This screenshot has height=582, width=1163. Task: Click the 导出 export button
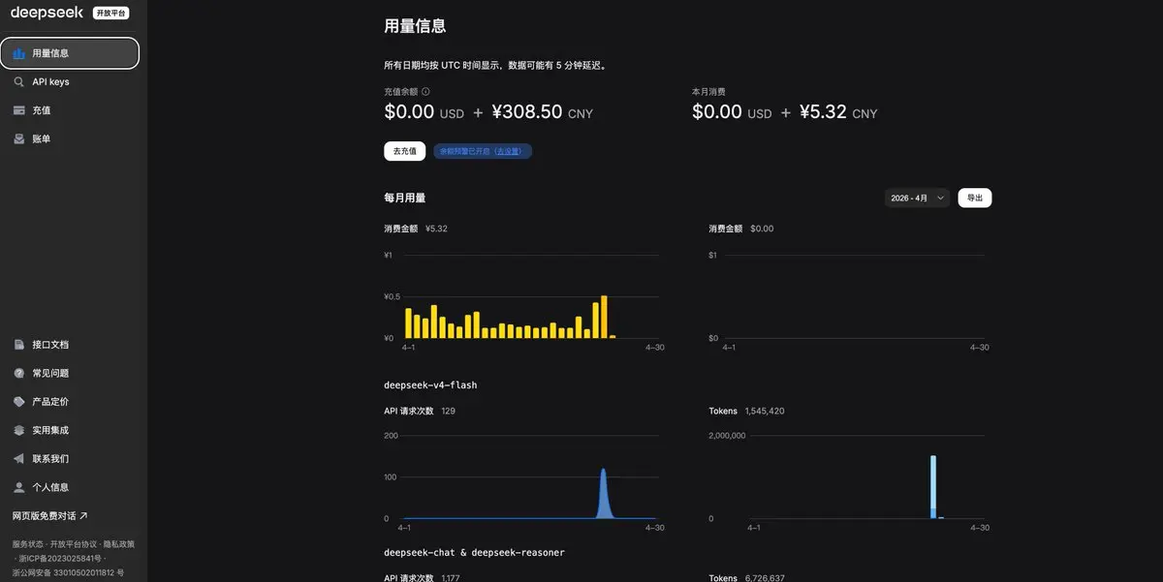[x=975, y=198]
